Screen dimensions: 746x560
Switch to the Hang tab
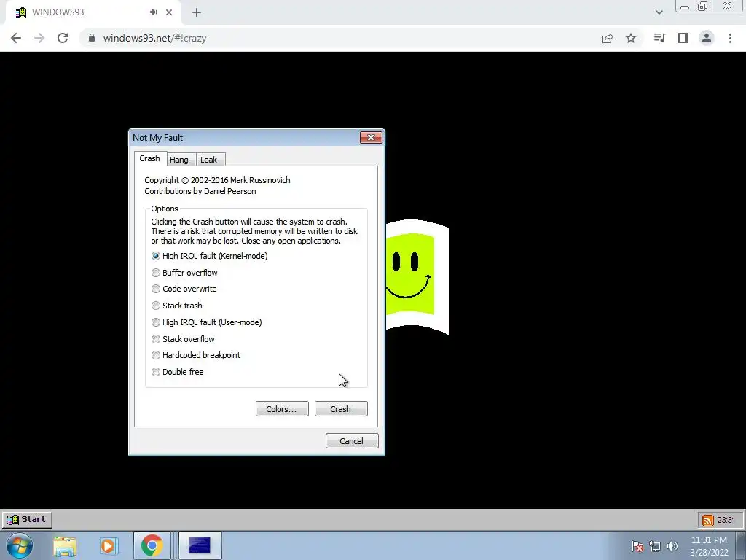point(179,160)
